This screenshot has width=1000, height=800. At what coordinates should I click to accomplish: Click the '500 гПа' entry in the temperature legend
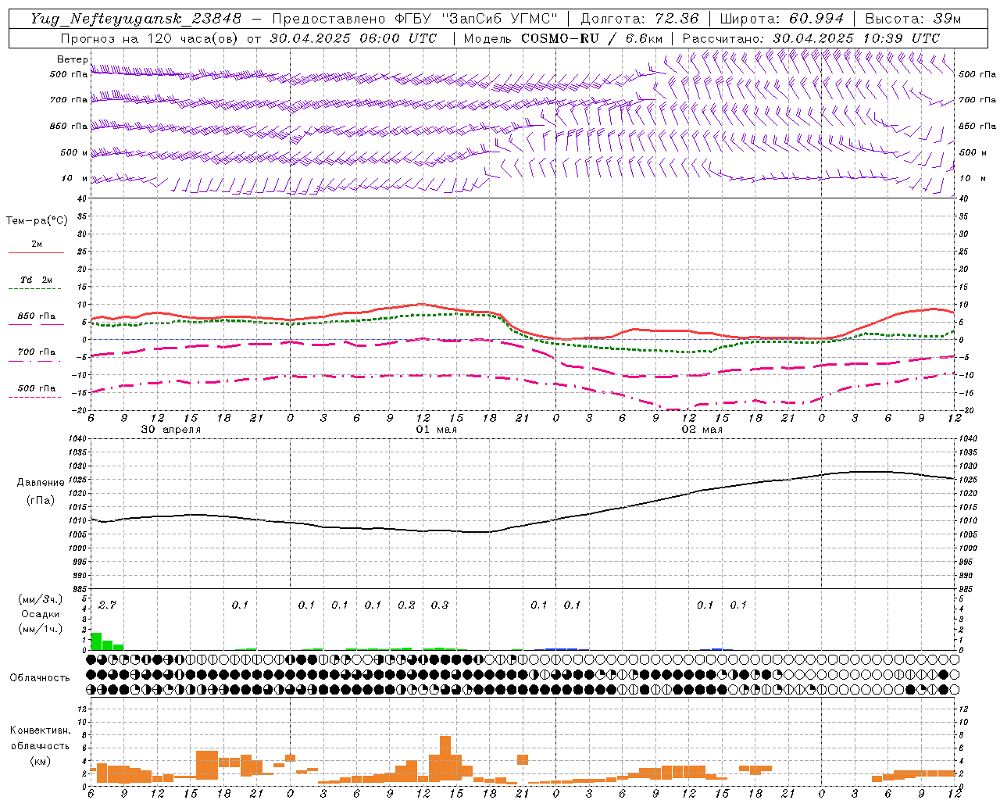coord(36,388)
